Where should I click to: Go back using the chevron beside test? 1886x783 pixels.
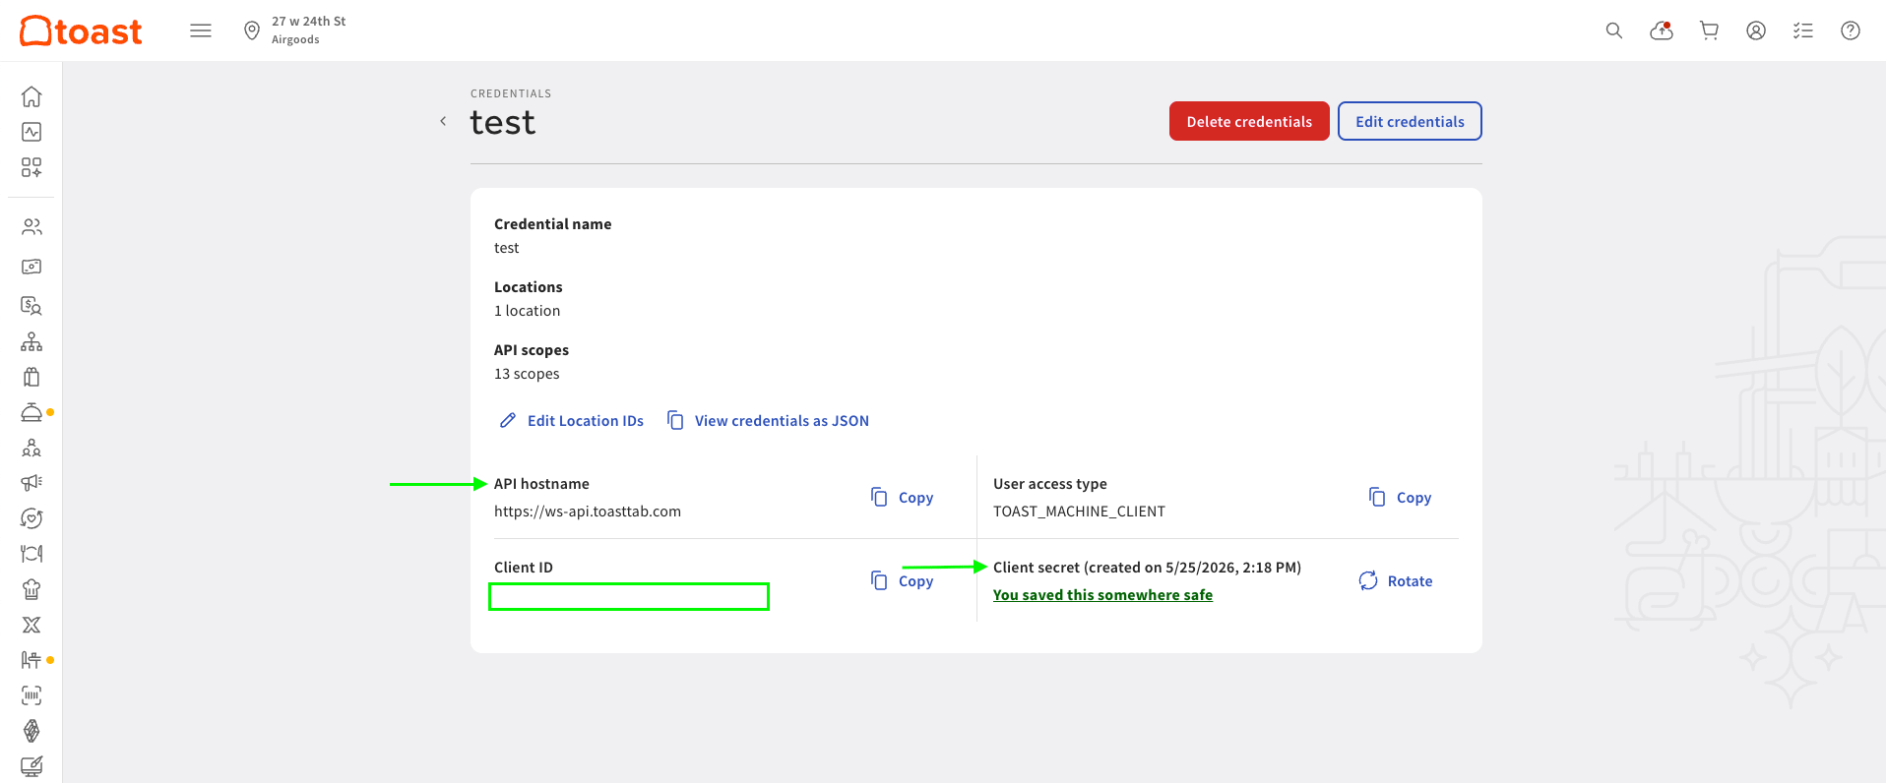(443, 121)
